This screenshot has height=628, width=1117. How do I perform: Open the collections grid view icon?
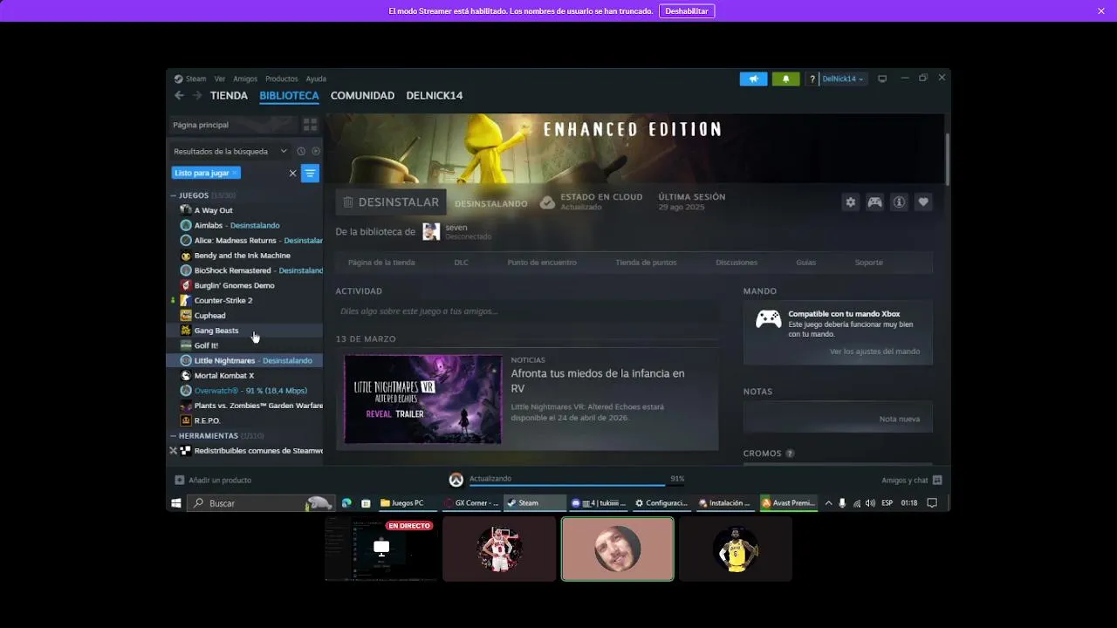pos(310,125)
